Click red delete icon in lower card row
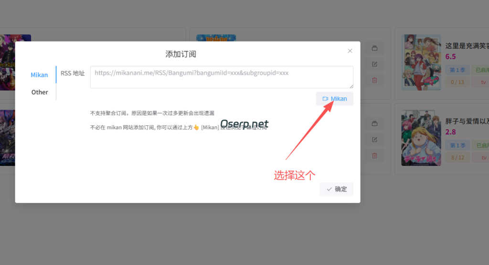 374,156
